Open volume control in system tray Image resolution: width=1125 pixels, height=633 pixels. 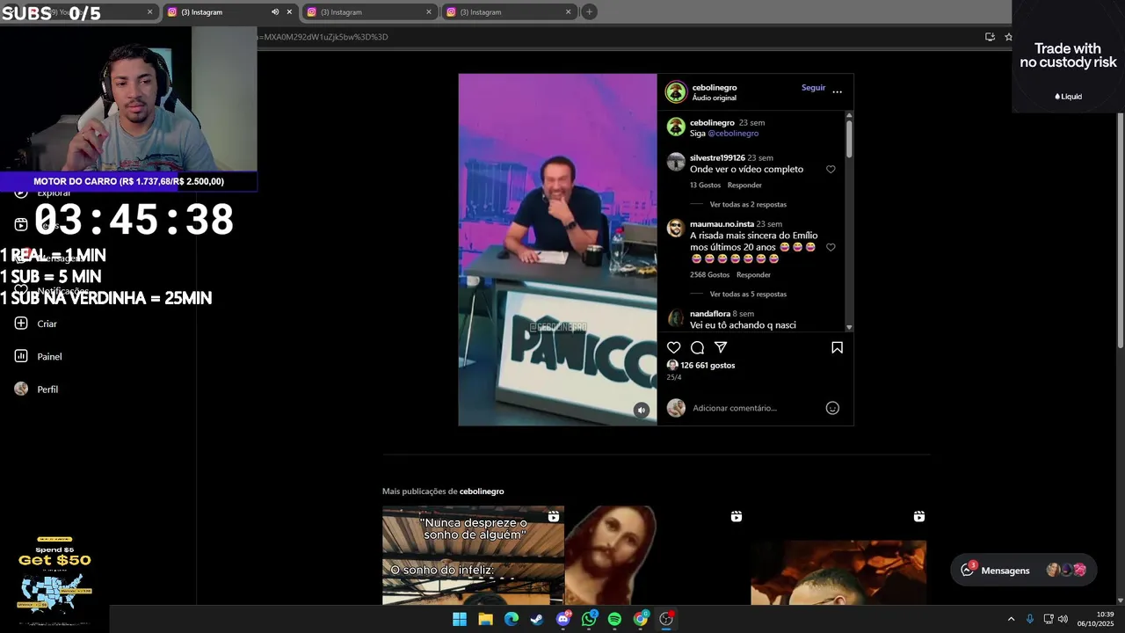click(1063, 619)
